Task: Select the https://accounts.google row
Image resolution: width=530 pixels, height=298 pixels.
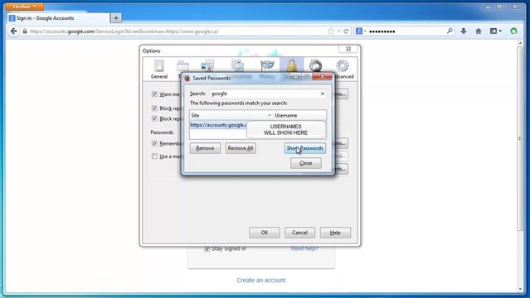Action: [218, 125]
